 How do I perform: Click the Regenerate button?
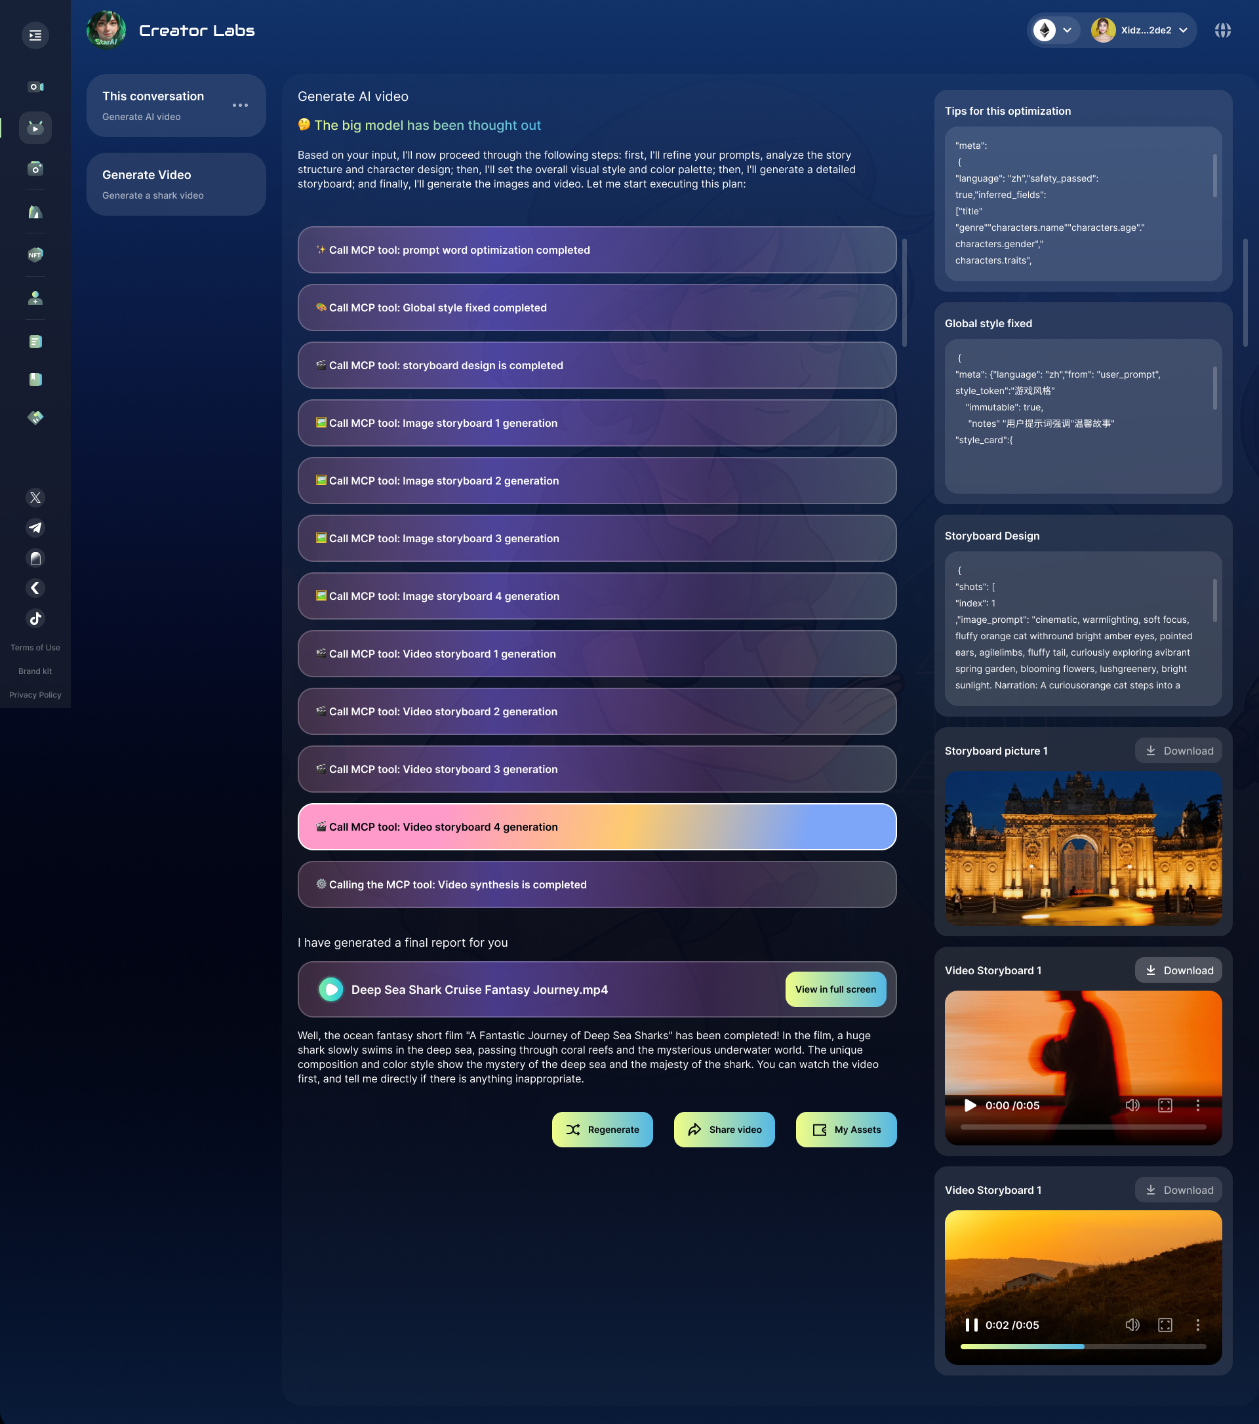(x=602, y=1130)
